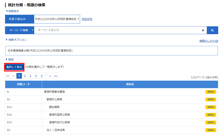
Task: Select the 管理的職業従事者 row text
Action: pos(54,92)
